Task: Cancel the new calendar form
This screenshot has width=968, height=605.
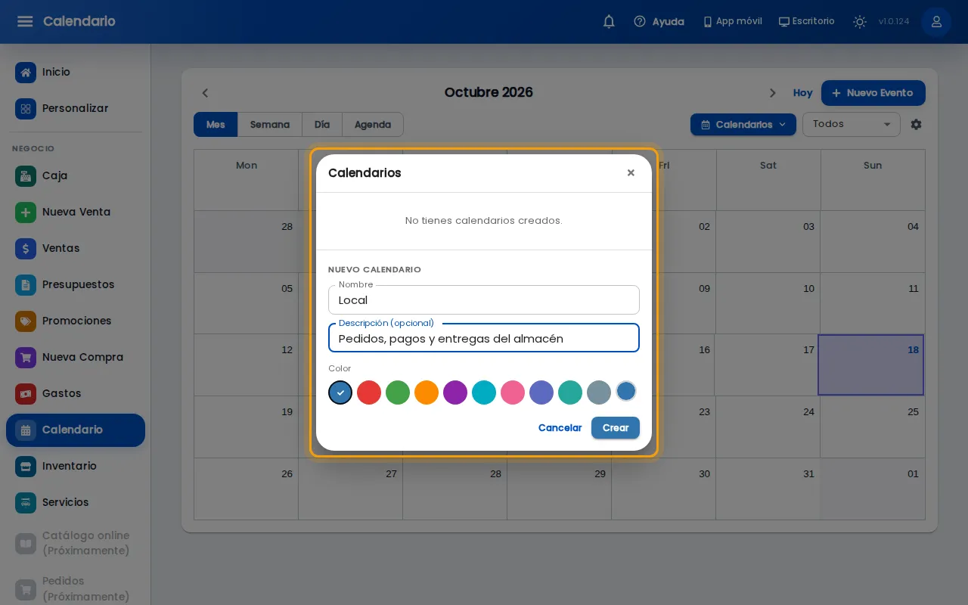Action: coord(560,428)
